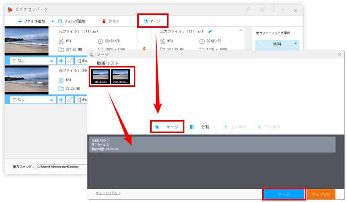Viewport: 347px width, 202px height.
Task: Click the pencil icon to rename output file
Action: 210,32
